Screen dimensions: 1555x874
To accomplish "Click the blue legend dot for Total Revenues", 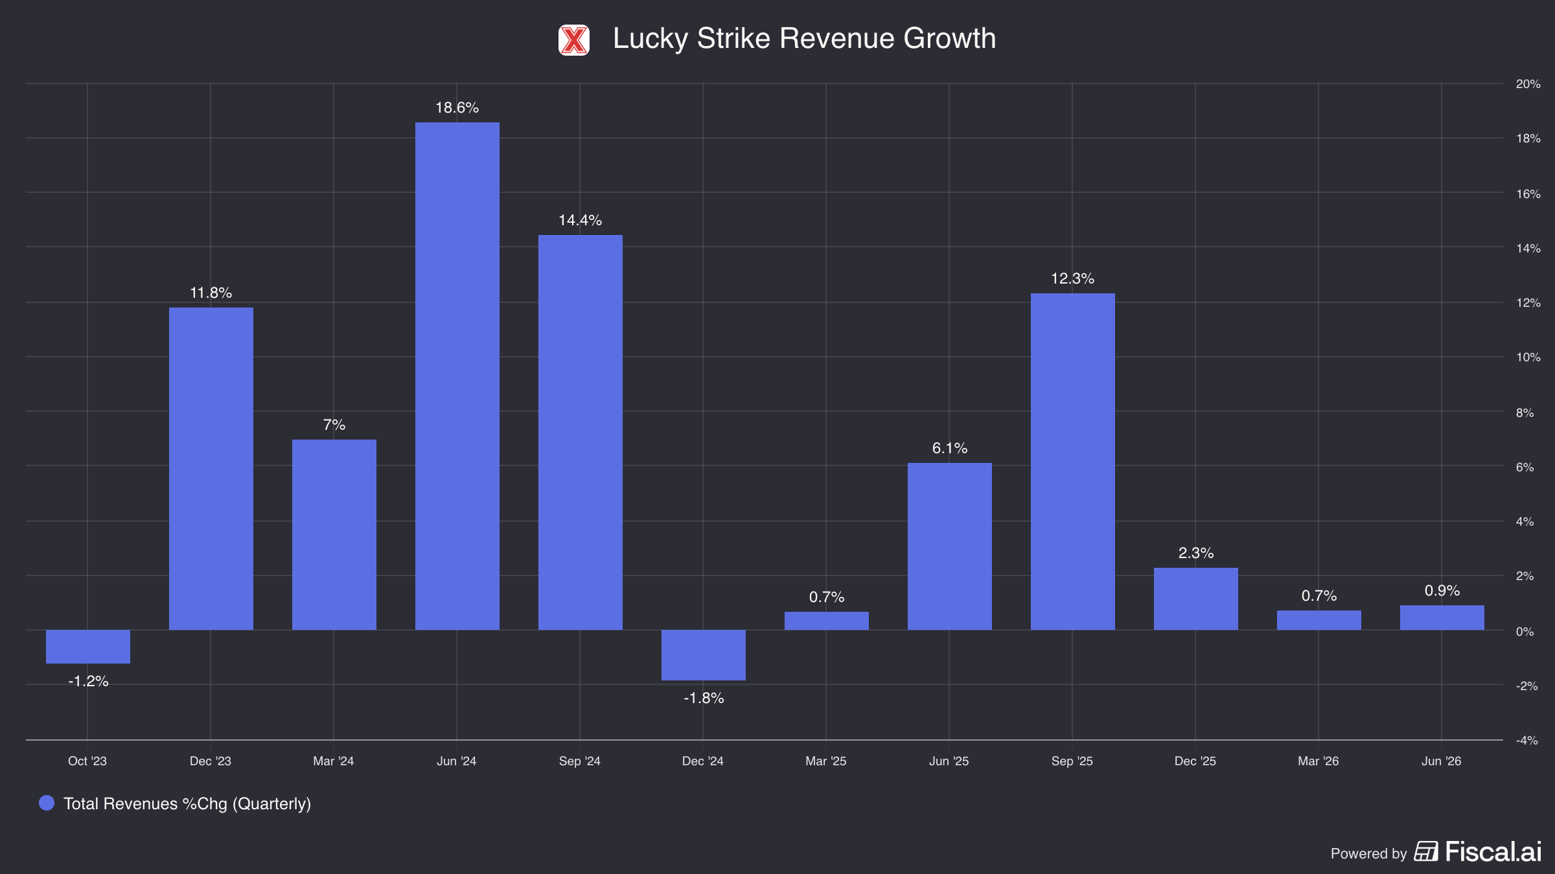I will (47, 803).
